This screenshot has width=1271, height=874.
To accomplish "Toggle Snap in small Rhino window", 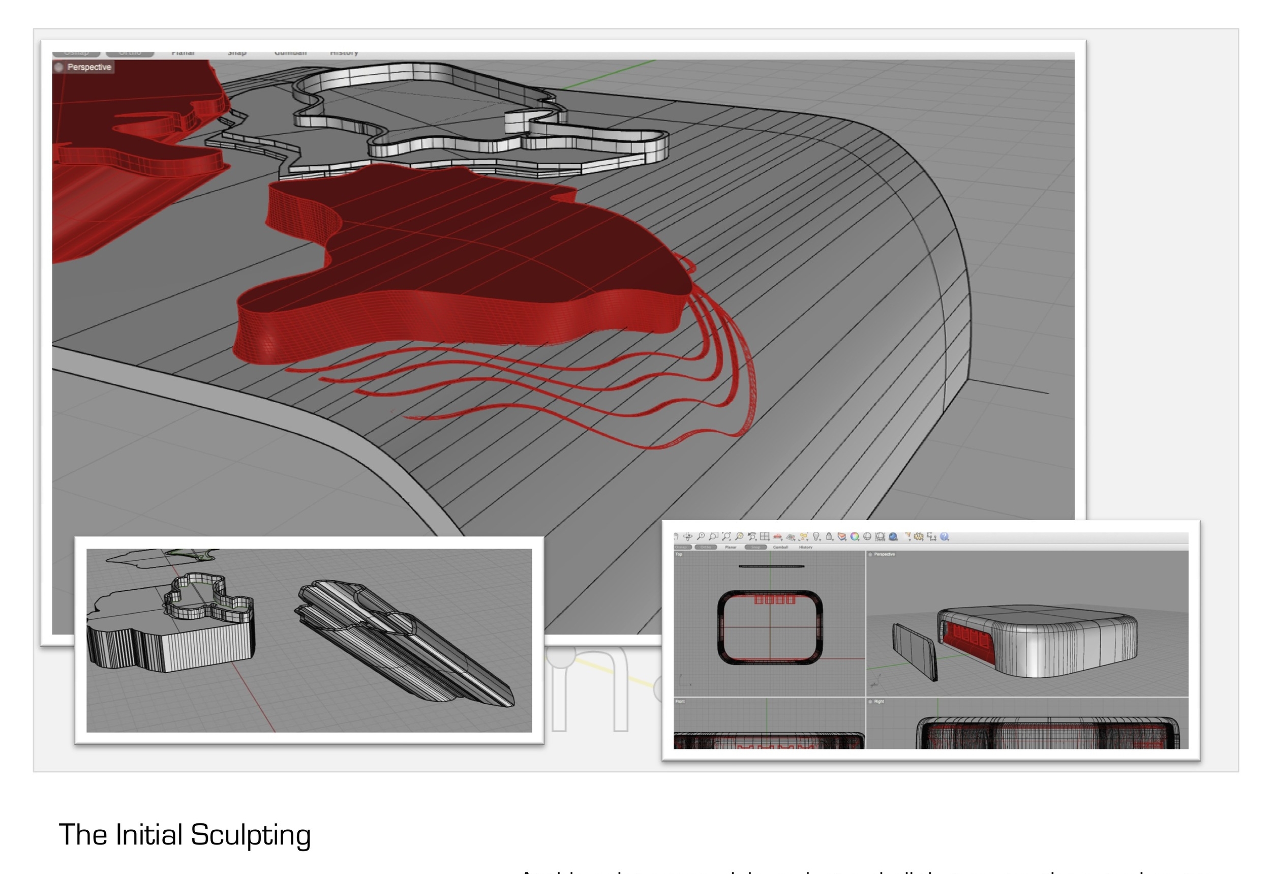I will click(756, 548).
